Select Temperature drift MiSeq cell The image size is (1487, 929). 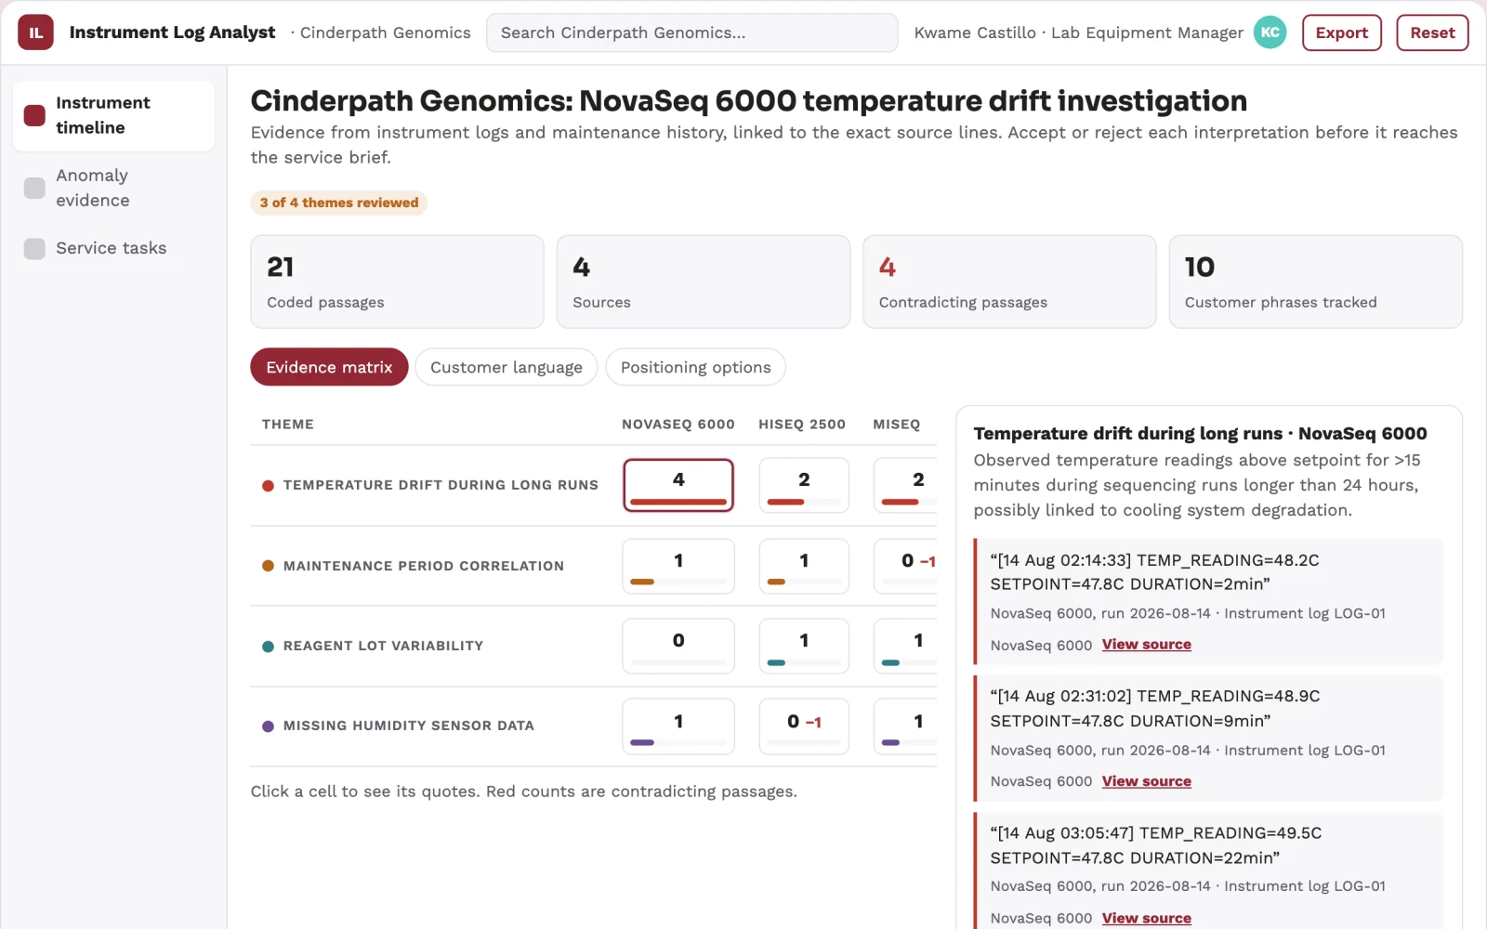coord(906,485)
